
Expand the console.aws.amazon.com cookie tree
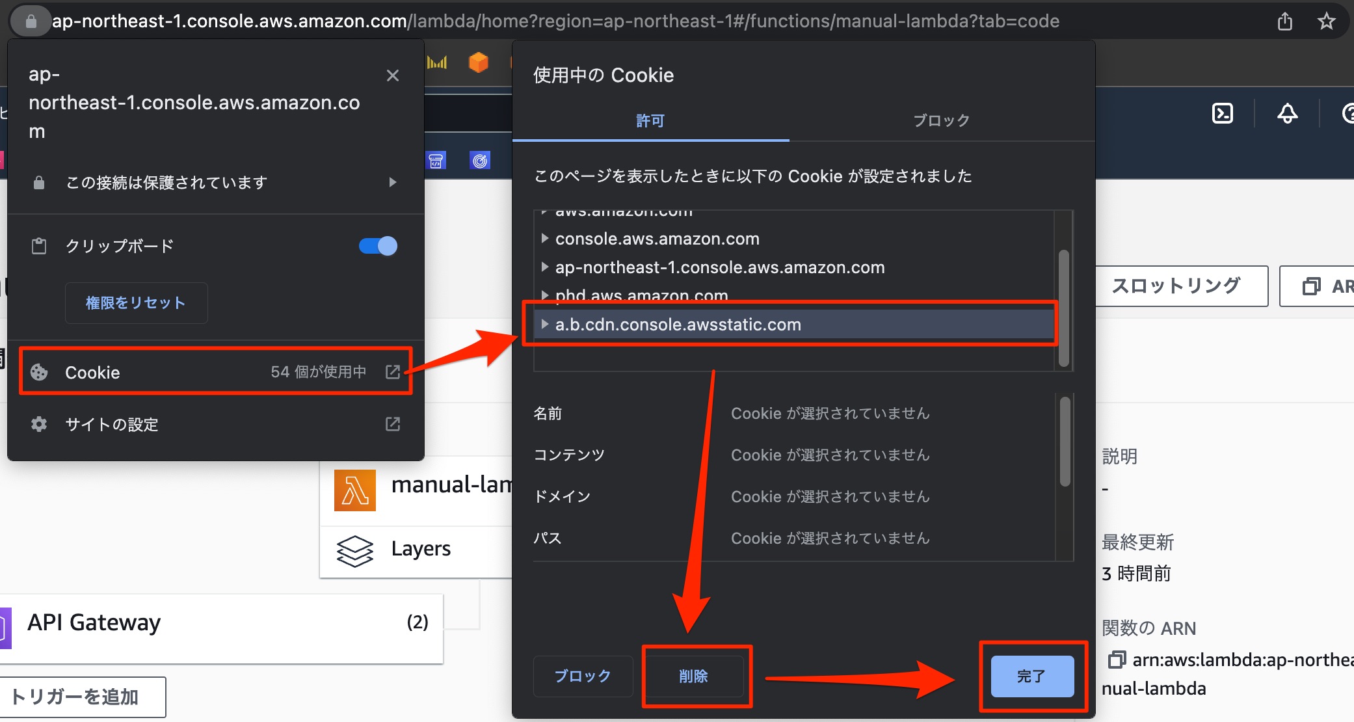coord(544,238)
